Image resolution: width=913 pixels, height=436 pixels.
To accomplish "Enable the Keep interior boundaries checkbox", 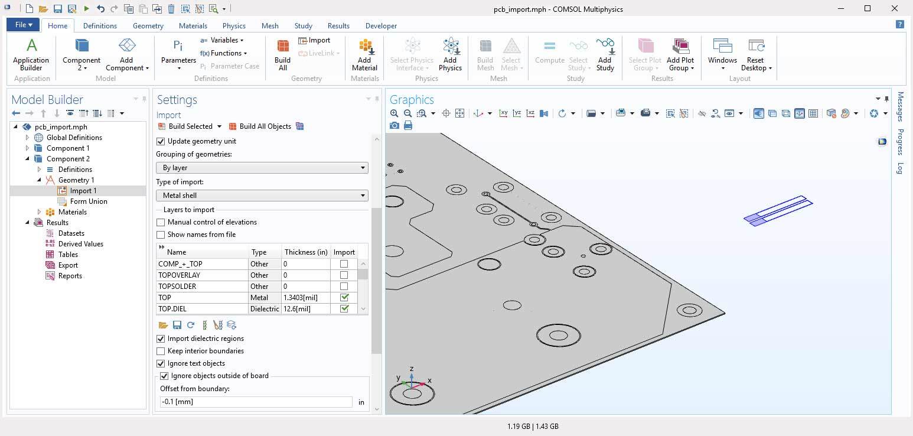I will coord(160,351).
